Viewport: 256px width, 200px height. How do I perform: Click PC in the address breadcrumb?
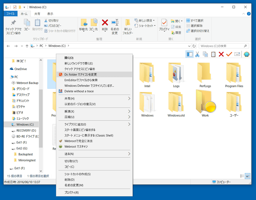(x=41, y=46)
